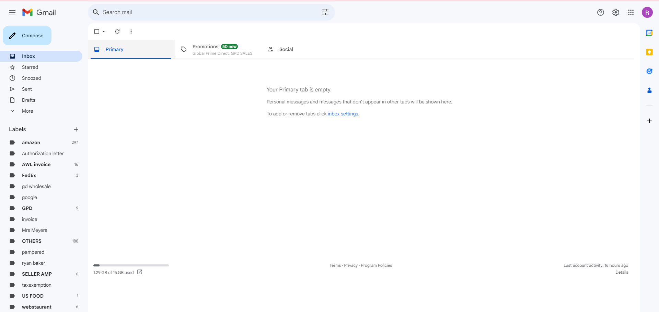Click the search magnifier icon
Viewport: 659px width, 312px height.
point(96,12)
